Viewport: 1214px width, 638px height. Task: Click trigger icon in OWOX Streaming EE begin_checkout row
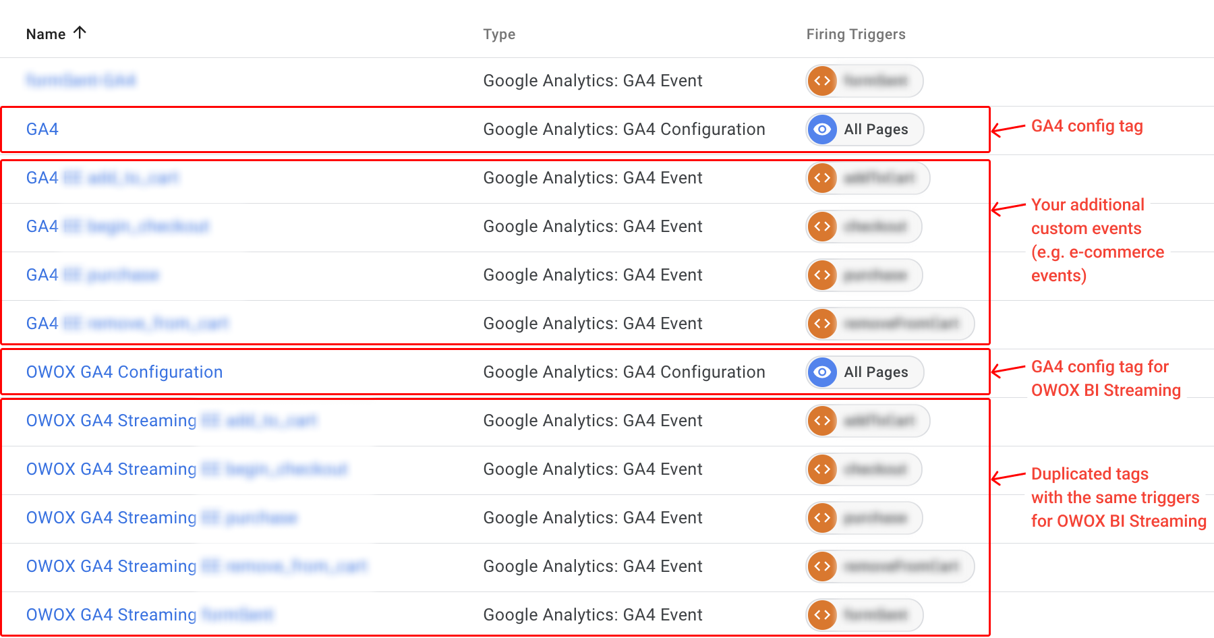point(822,469)
